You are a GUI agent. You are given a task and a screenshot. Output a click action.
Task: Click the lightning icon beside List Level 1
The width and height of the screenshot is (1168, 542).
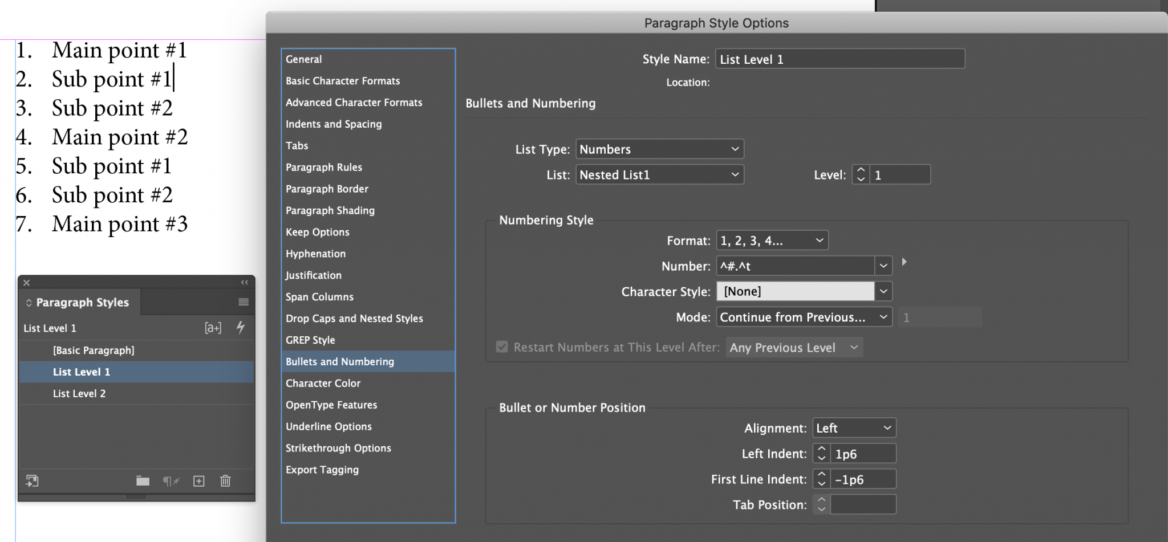[240, 328]
